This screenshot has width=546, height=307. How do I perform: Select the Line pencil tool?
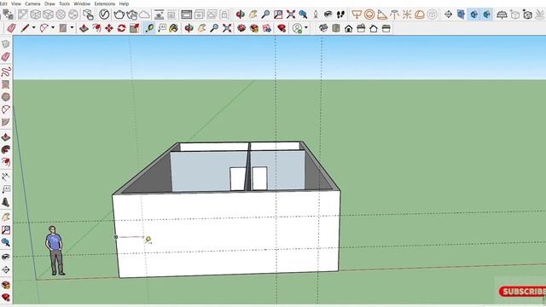[x=25, y=28]
